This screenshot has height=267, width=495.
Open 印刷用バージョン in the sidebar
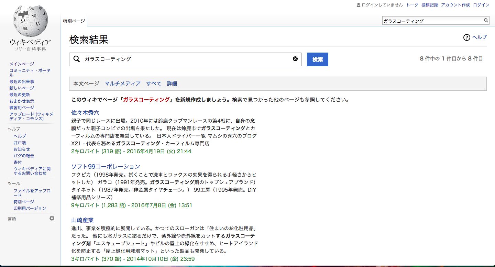tap(30, 208)
